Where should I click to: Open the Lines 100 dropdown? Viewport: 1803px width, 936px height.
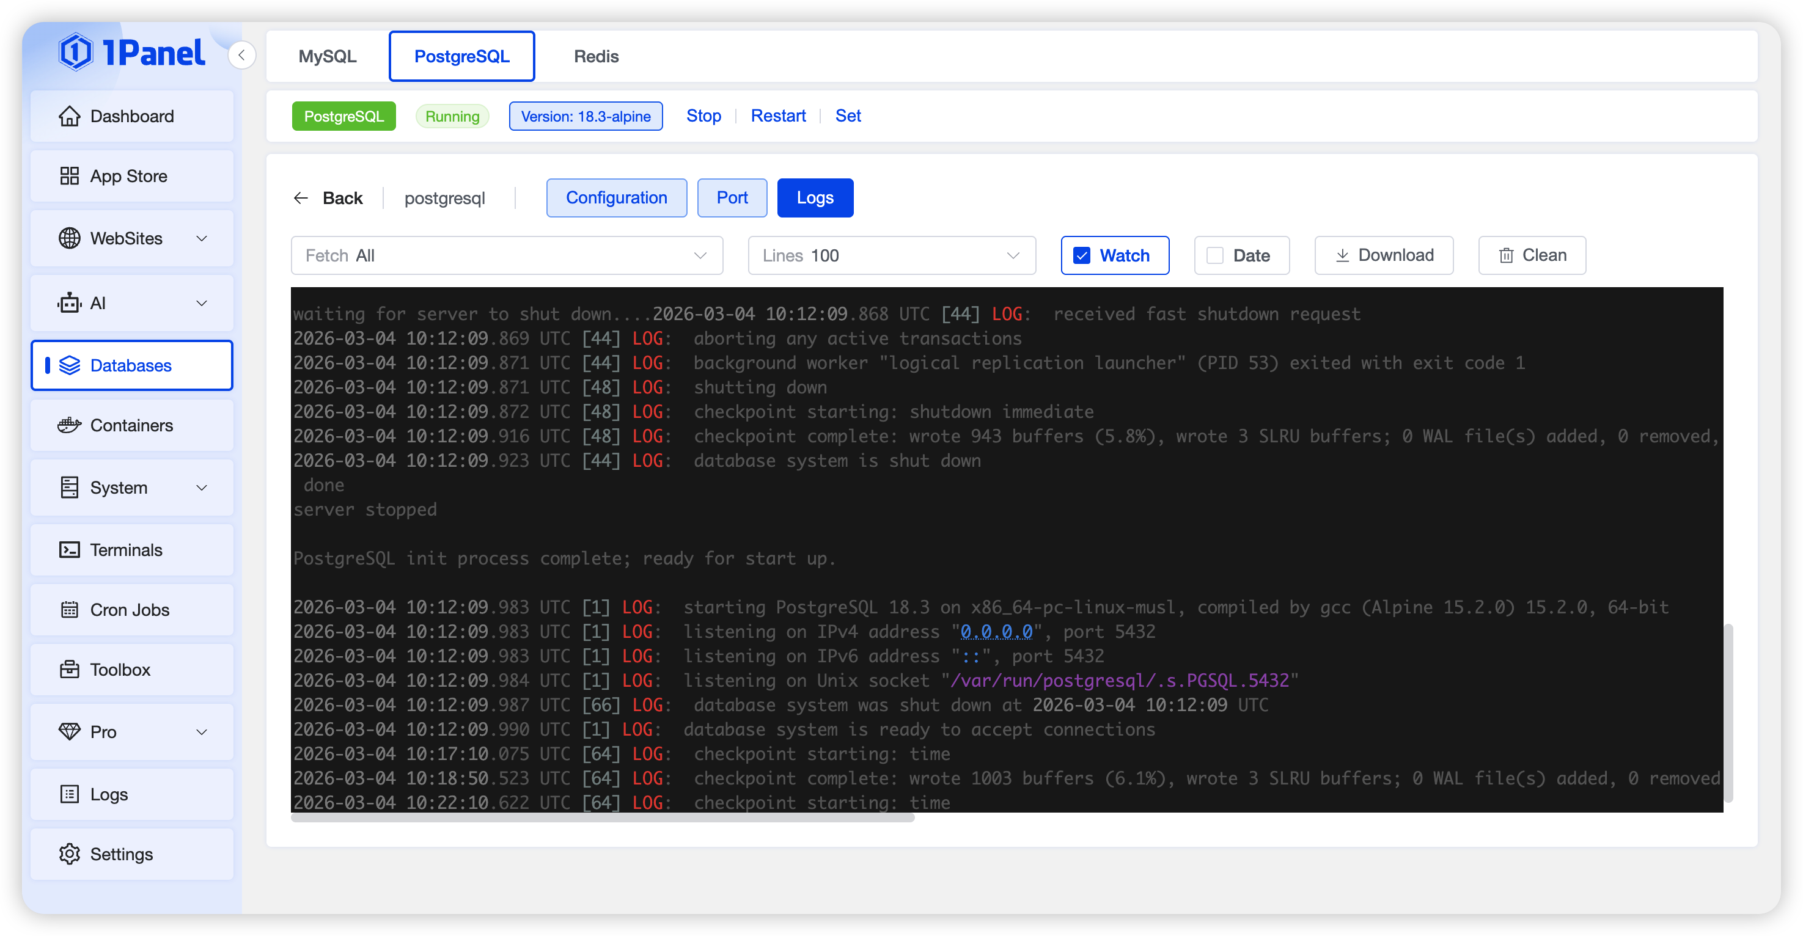click(x=891, y=255)
